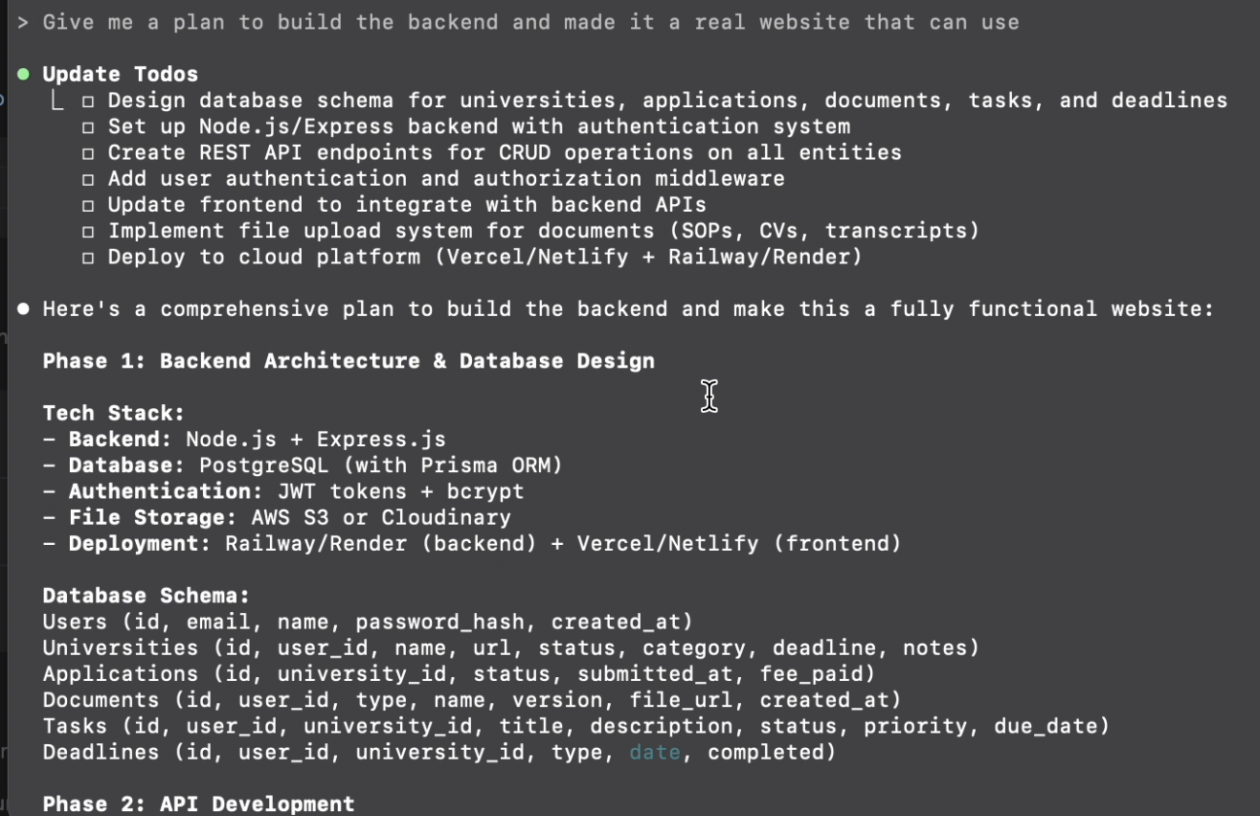Click the Phase 1: Backend Architecture heading
1260x816 pixels.
point(349,361)
